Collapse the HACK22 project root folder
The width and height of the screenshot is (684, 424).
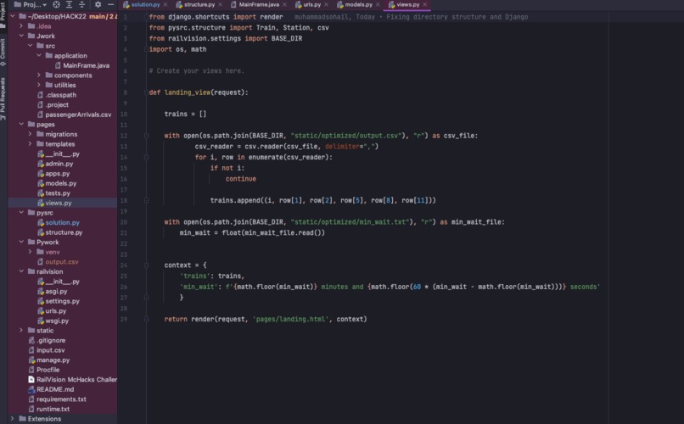click(13, 16)
